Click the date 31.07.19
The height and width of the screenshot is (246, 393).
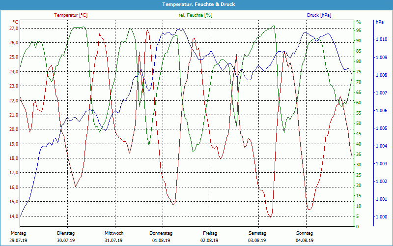coord(113,241)
